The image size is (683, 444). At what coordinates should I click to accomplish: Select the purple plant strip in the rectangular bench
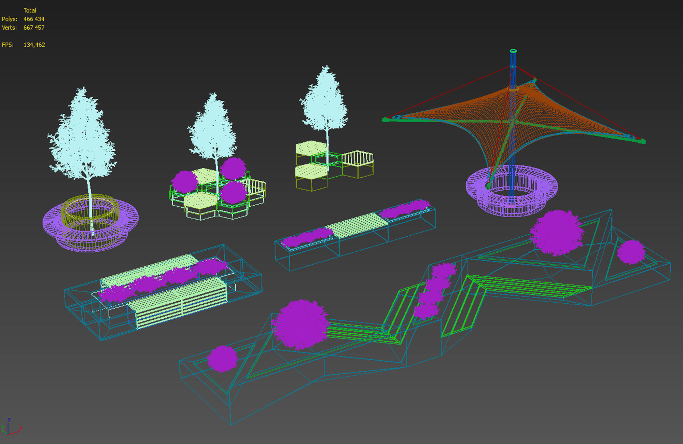click(x=163, y=280)
